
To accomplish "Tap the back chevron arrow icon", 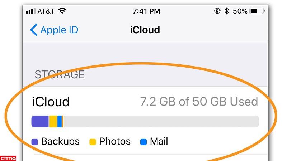I will coord(34,30).
